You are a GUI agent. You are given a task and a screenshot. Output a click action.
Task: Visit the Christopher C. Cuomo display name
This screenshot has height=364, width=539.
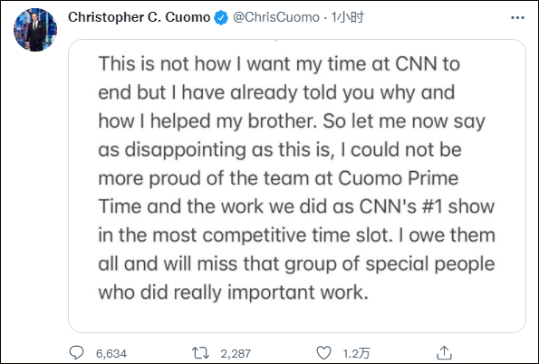pyautogui.click(x=140, y=17)
